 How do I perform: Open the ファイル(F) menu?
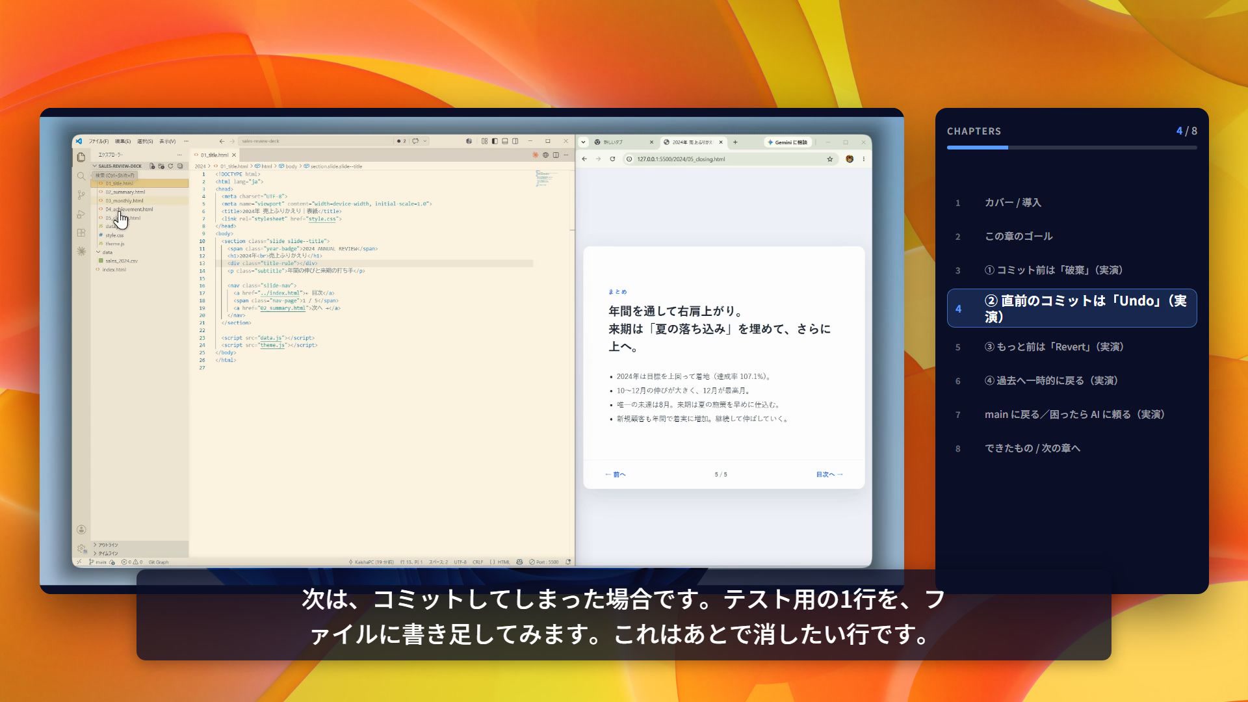click(x=99, y=141)
